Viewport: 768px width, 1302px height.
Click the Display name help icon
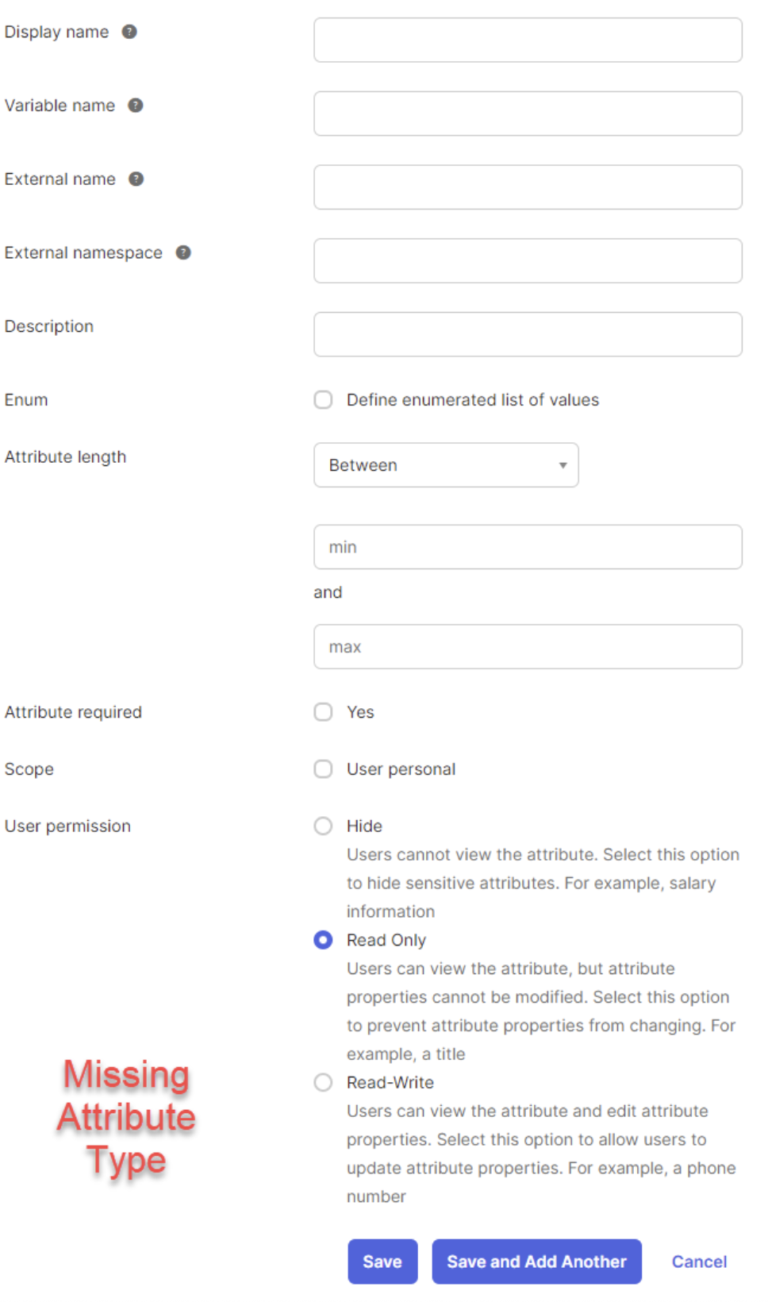click(129, 32)
